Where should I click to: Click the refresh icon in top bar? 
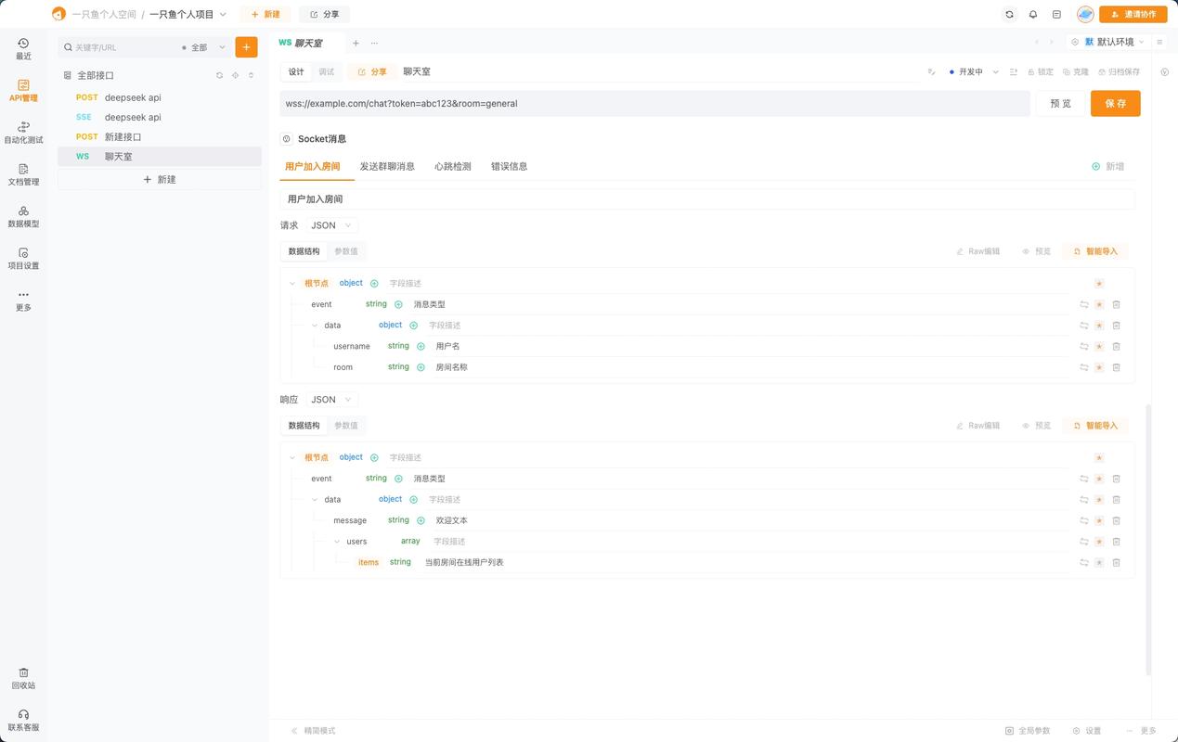pos(1010,14)
